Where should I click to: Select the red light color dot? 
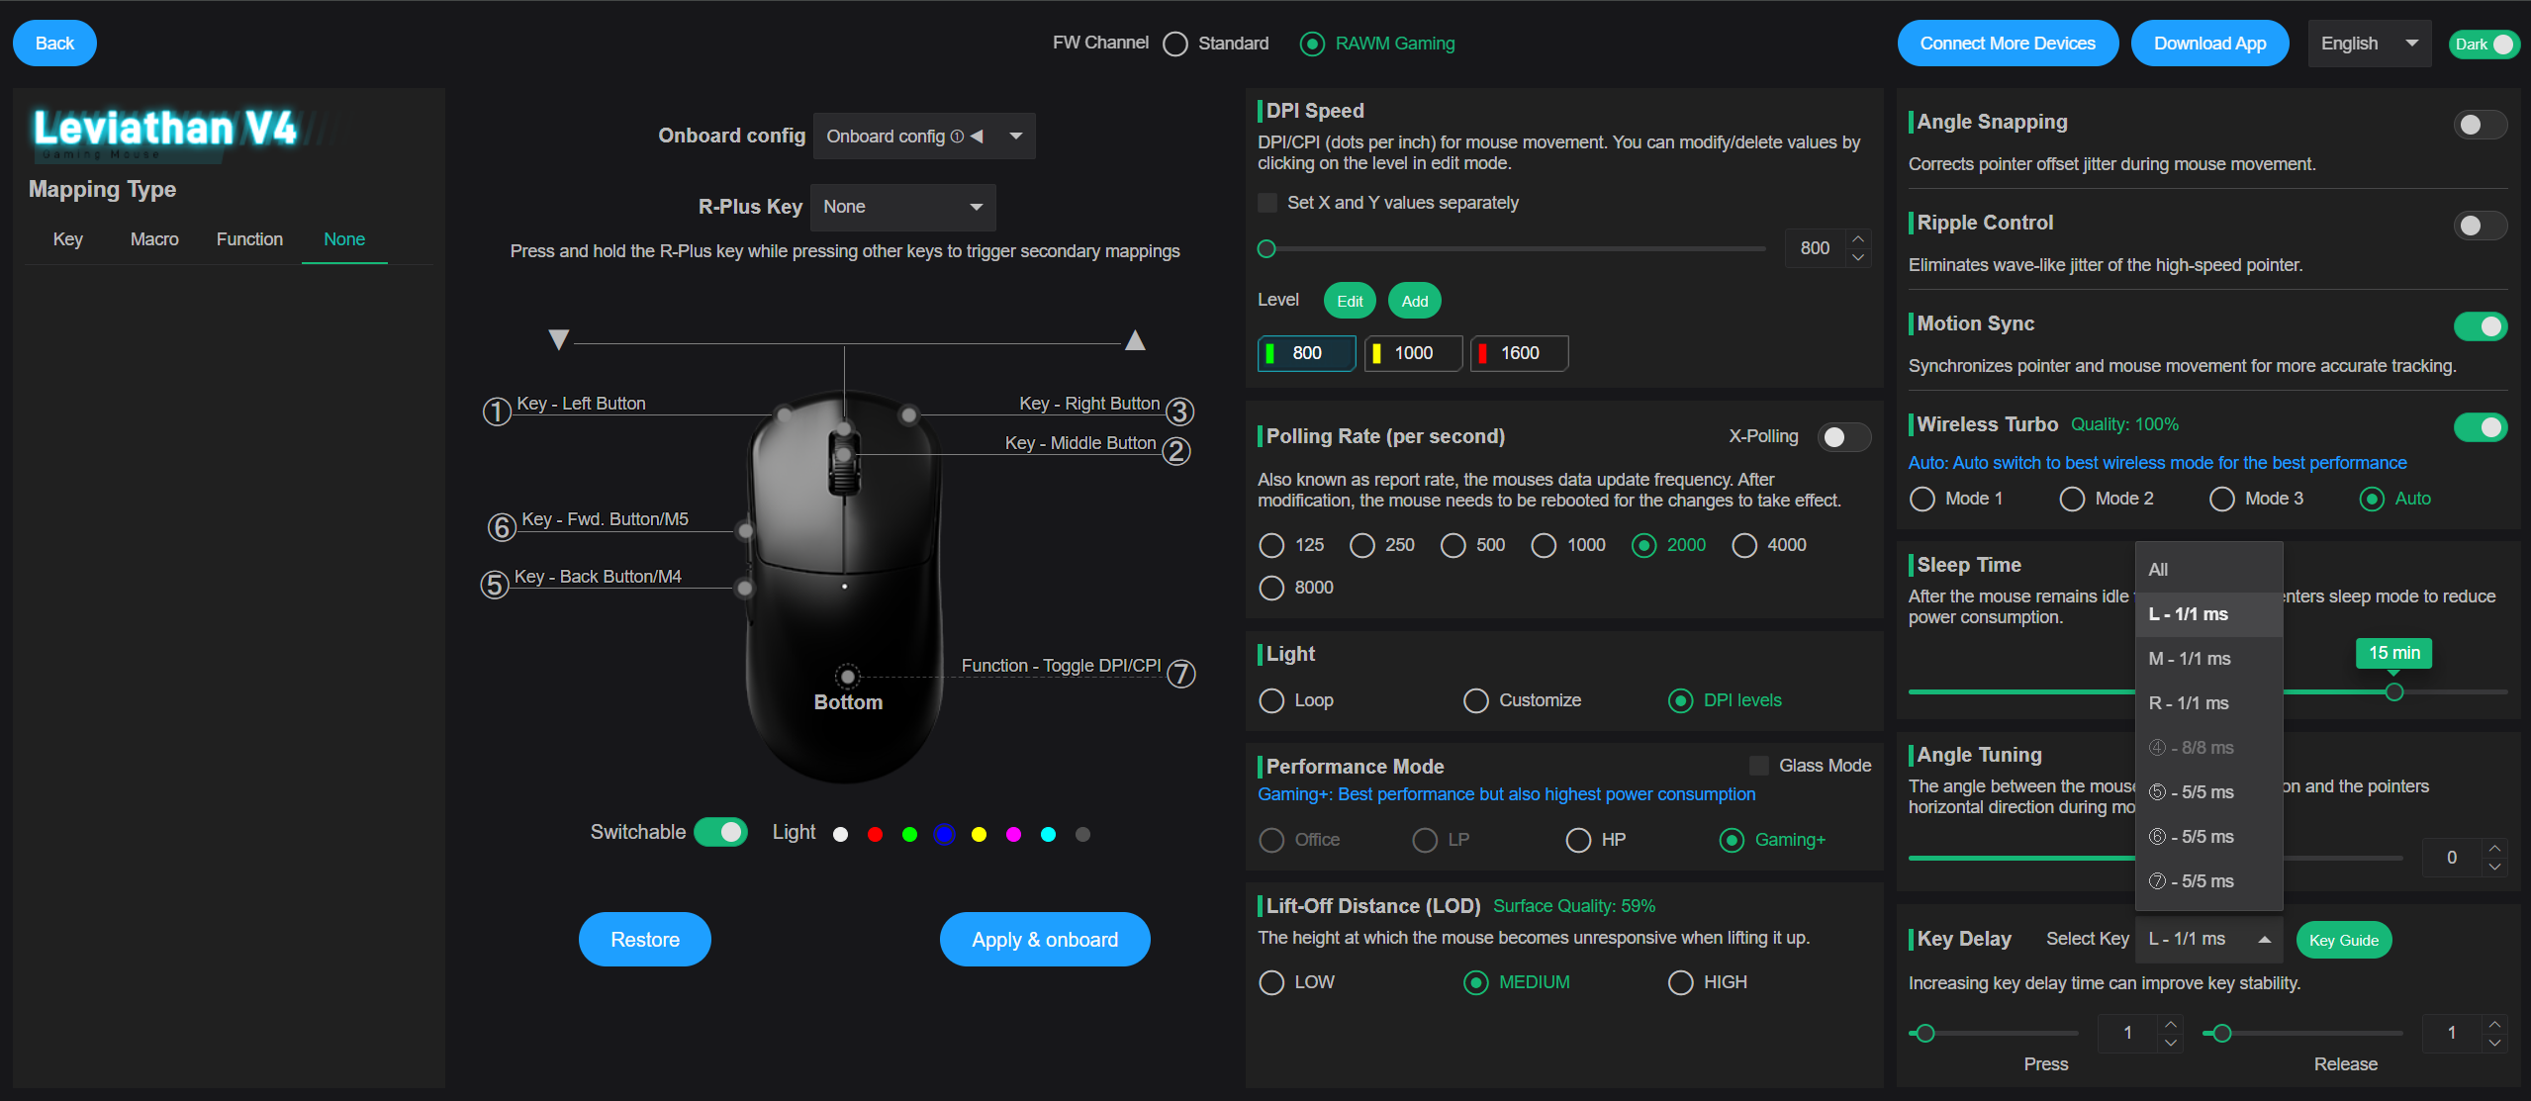[875, 834]
